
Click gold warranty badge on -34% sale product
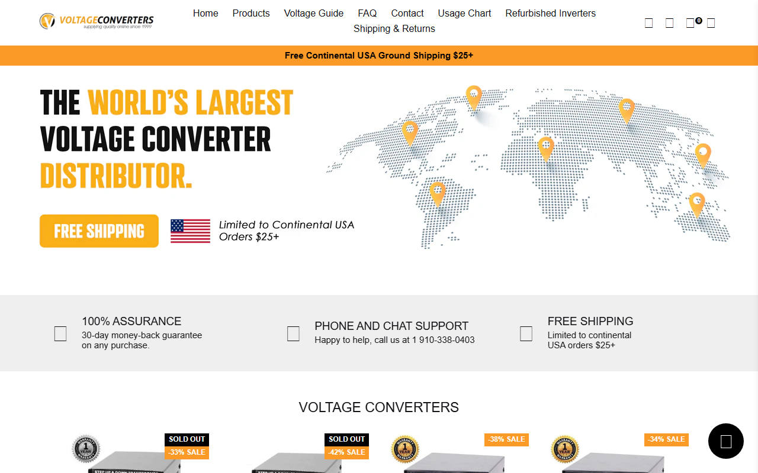[566, 449]
